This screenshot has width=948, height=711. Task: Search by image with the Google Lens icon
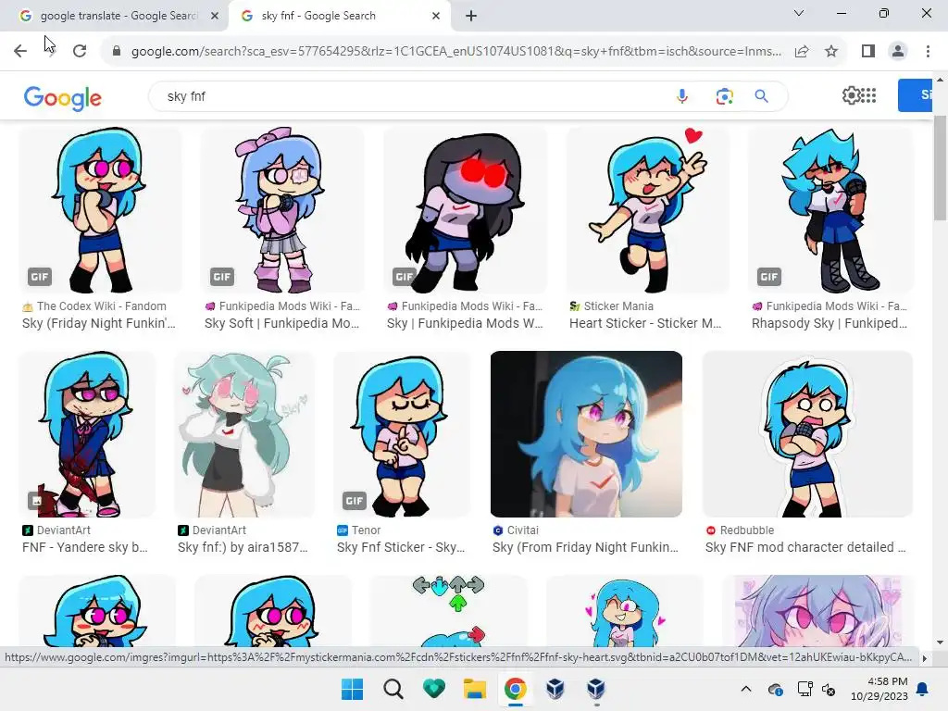[x=724, y=96]
